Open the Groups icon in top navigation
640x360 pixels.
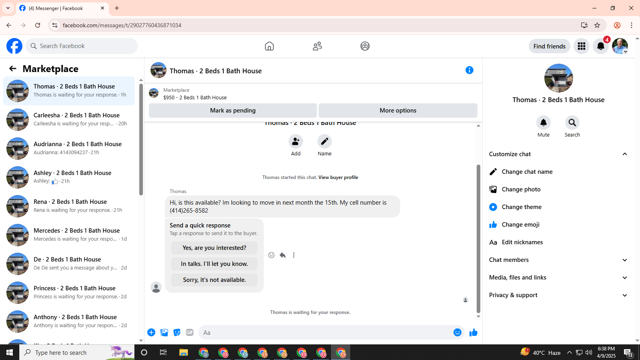[x=365, y=46]
